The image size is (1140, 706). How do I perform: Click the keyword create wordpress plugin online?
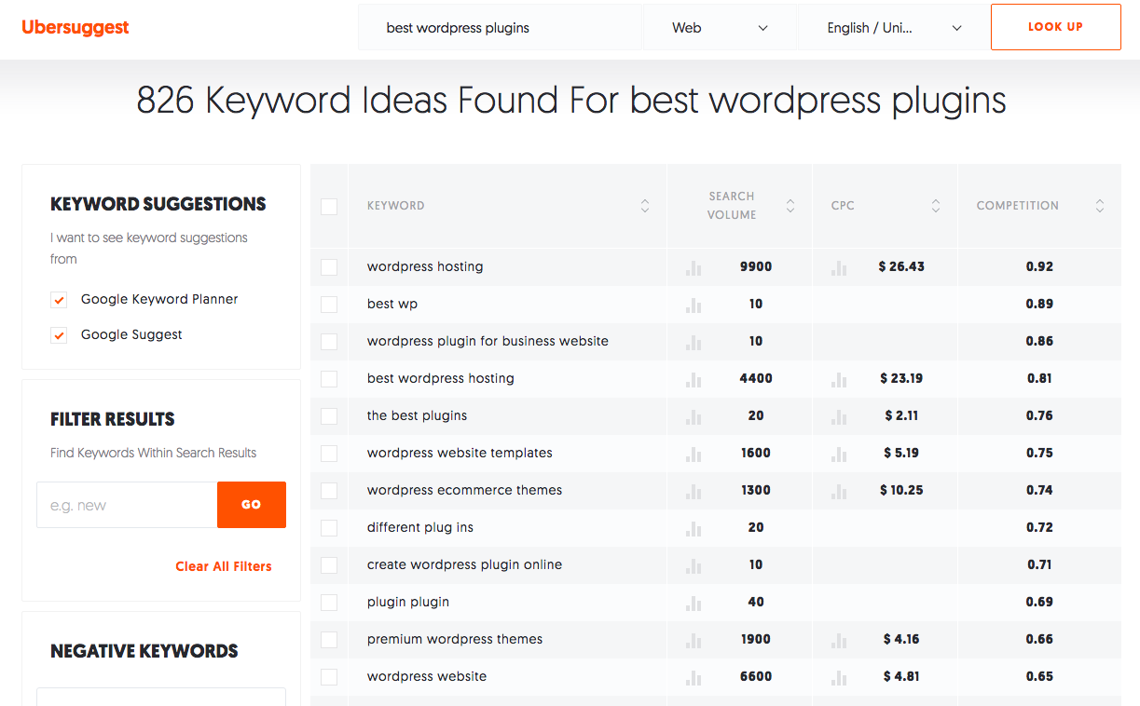click(x=464, y=564)
